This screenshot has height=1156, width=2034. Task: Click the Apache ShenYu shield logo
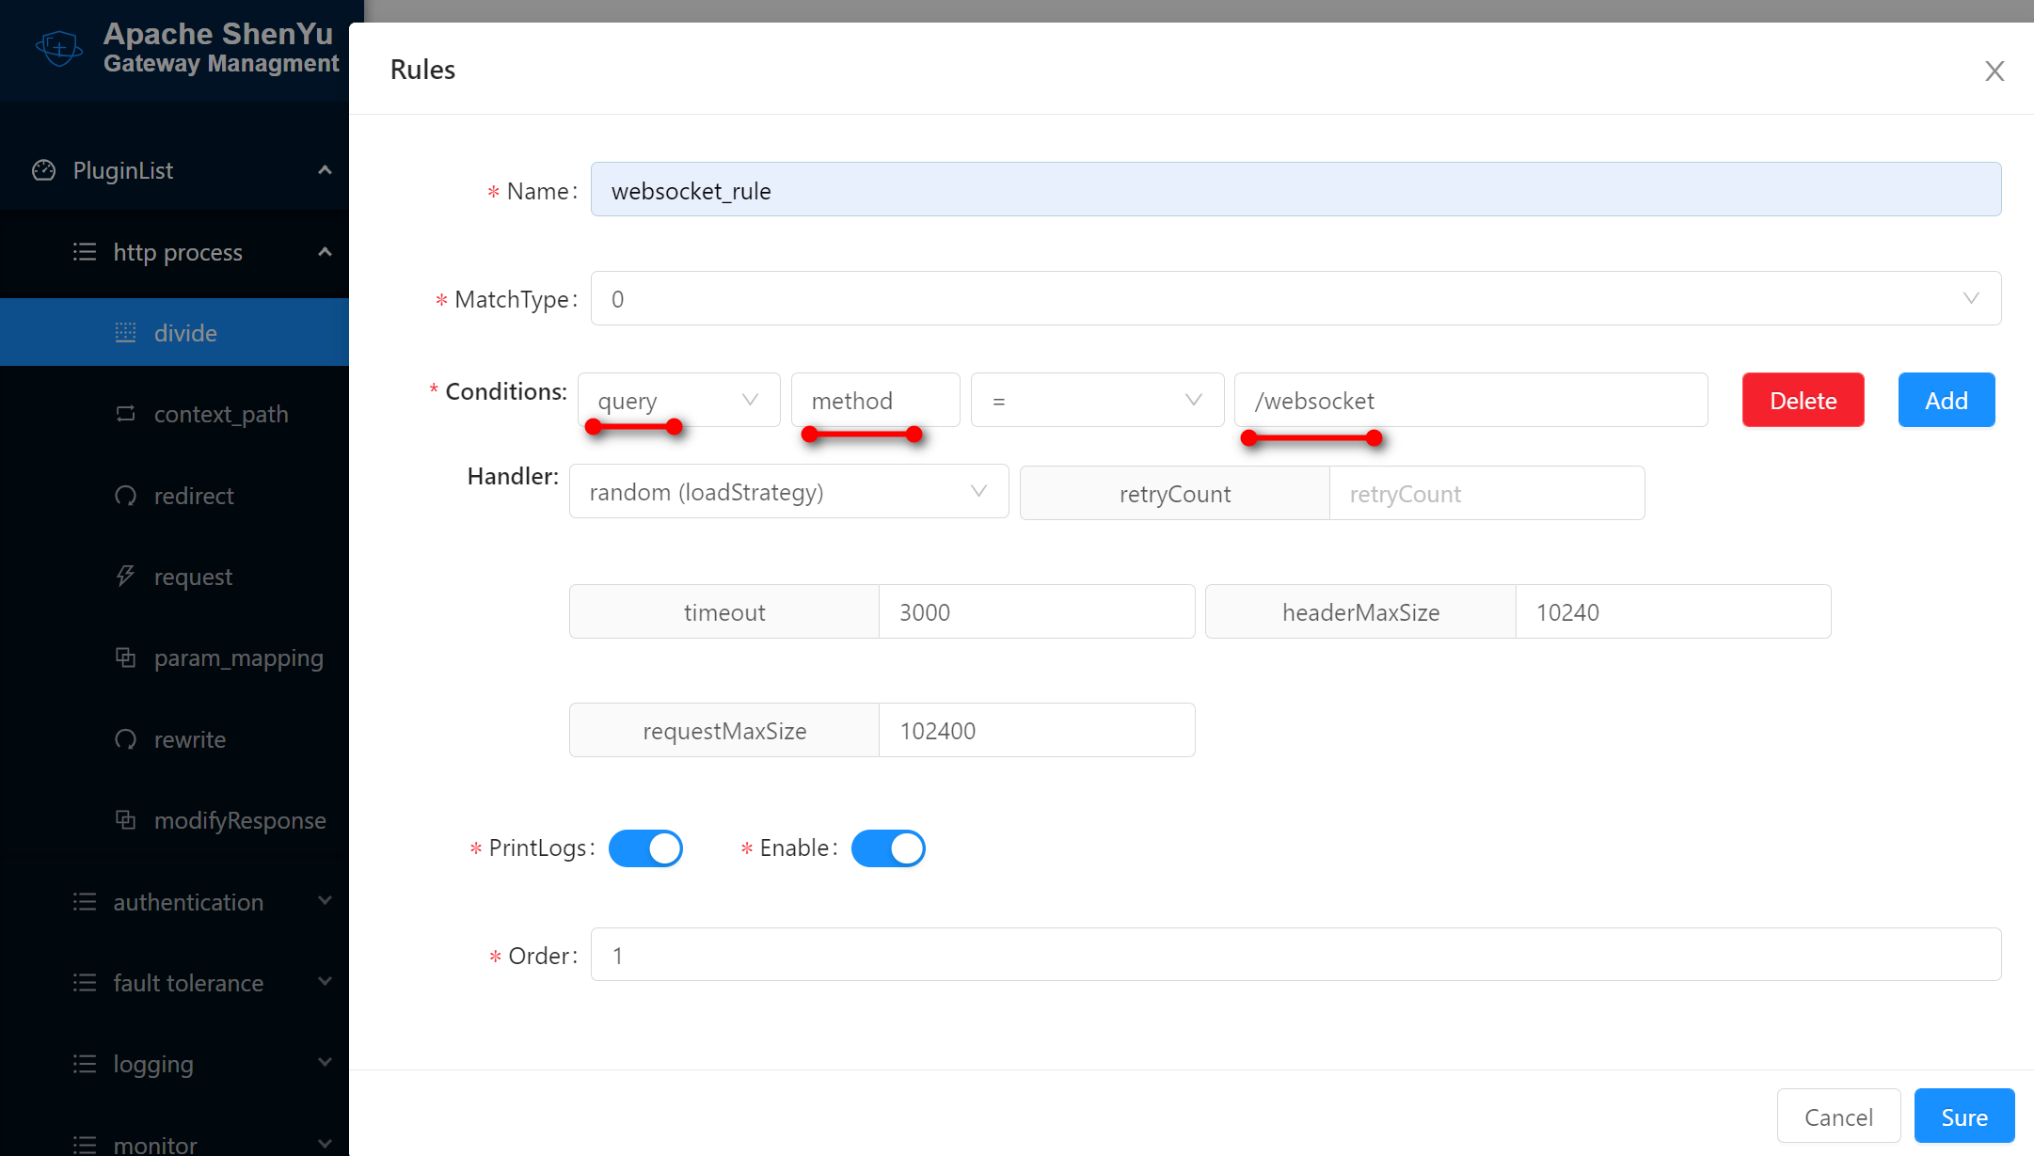[x=58, y=47]
